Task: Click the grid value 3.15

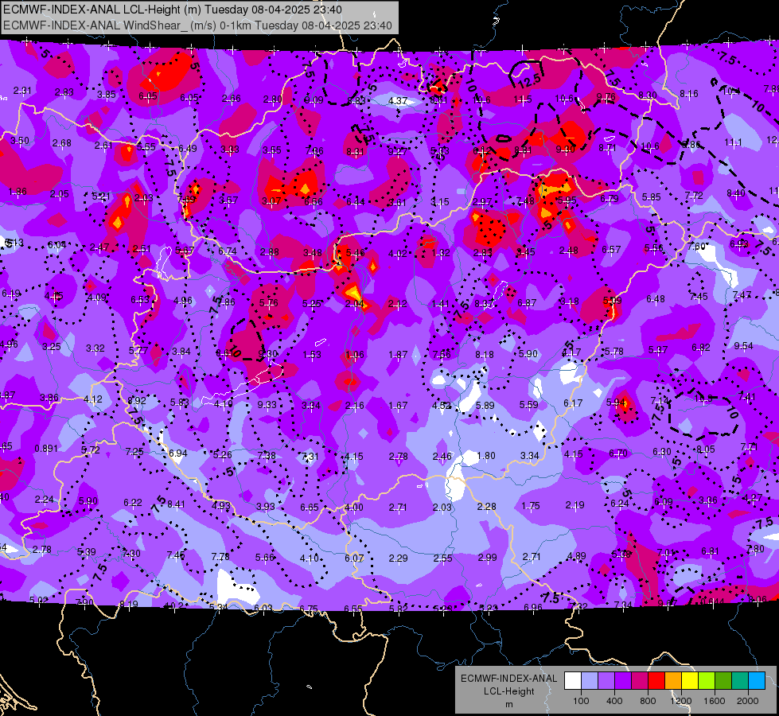Action: click(440, 202)
